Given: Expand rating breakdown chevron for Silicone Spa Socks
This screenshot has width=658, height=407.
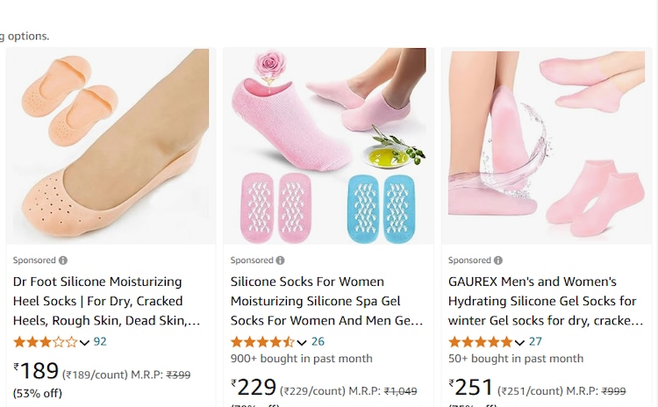Looking at the screenshot, I should click(302, 342).
